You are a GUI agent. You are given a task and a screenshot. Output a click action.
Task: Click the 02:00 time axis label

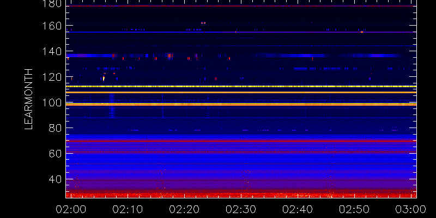click(71, 209)
